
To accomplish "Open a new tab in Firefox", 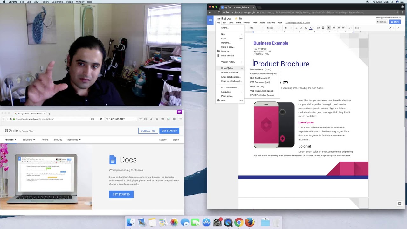I will pyautogui.click(x=49, y=114).
